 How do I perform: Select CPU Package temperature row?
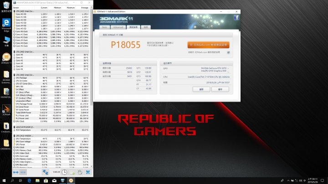point(51,78)
